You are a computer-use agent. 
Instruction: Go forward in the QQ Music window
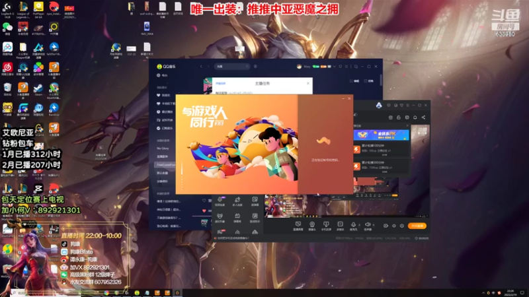tap(208, 67)
